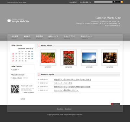Click the large Sample Web Site header title
The image size is (130, 130).
pos(108,18)
